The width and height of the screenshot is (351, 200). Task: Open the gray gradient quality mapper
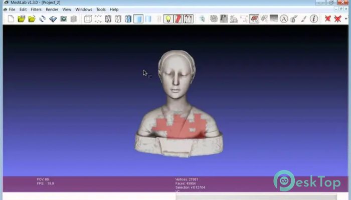click(x=274, y=18)
